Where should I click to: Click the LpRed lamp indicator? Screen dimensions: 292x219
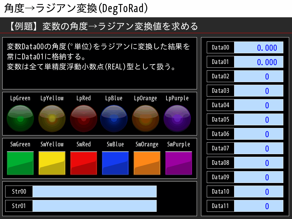(x=84, y=118)
